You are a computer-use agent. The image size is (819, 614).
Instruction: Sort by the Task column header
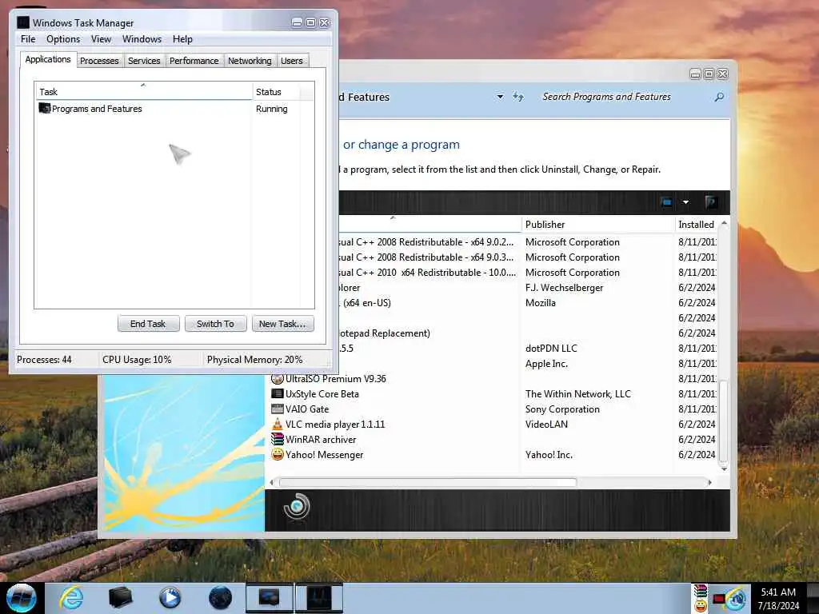(144, 91)
